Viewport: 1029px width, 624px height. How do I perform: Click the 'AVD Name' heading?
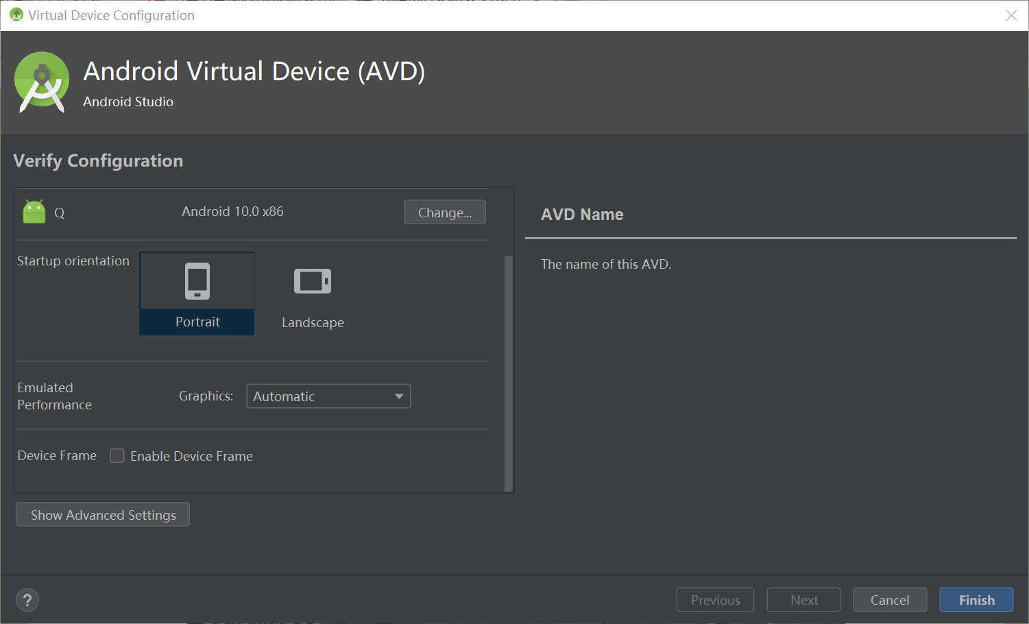coord(582,215)
